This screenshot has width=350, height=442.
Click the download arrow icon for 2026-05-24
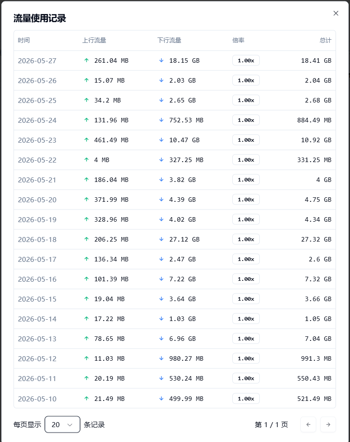(161, 120)
